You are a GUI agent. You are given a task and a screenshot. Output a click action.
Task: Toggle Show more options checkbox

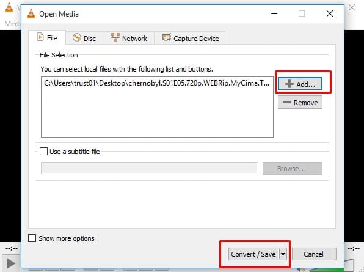[32, 238]
